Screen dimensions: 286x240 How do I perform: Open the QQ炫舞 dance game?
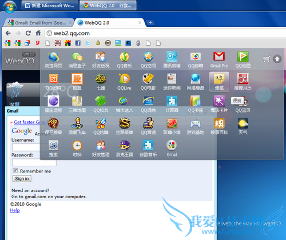101,126
